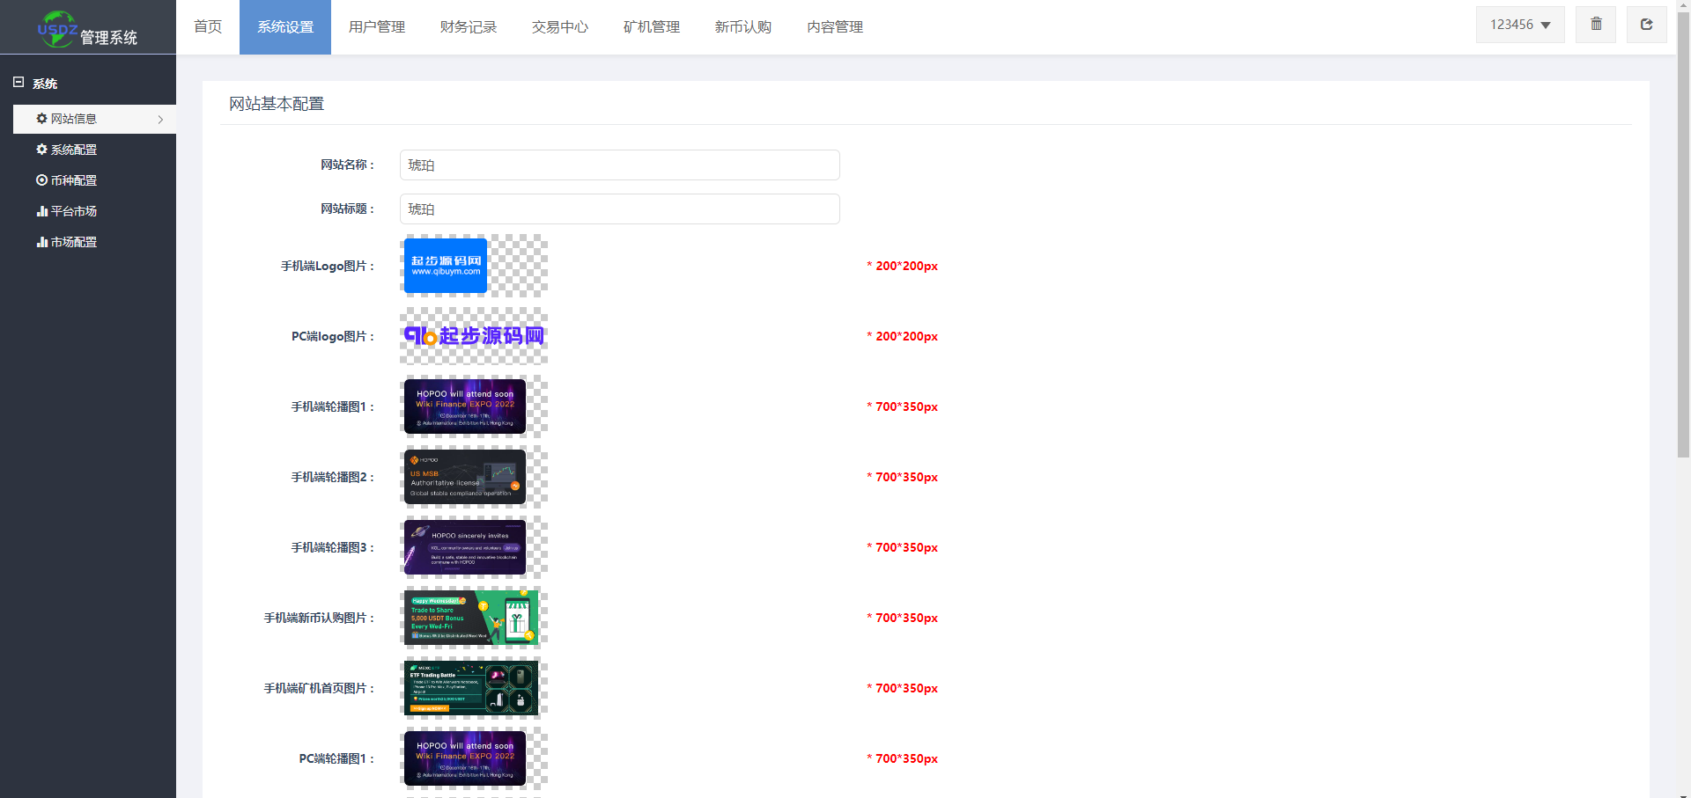Click the USDZ globe logo
Screen dimensions: 1691x798
56,28
